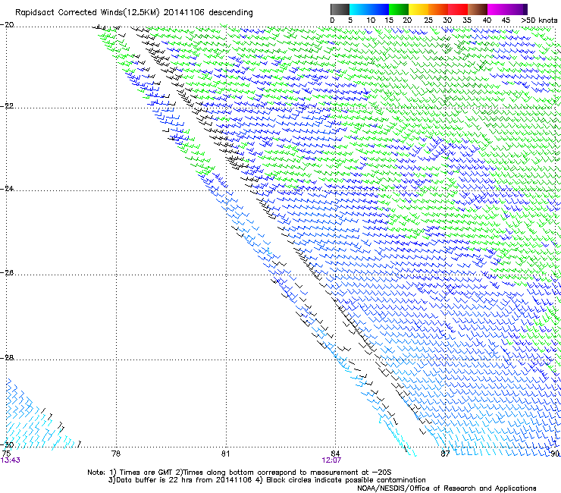Image resolution: width=561 pixels, height=493 pixels.
Task: Click the purple 12:07 time stamp
Action: (x=331, y=460)
